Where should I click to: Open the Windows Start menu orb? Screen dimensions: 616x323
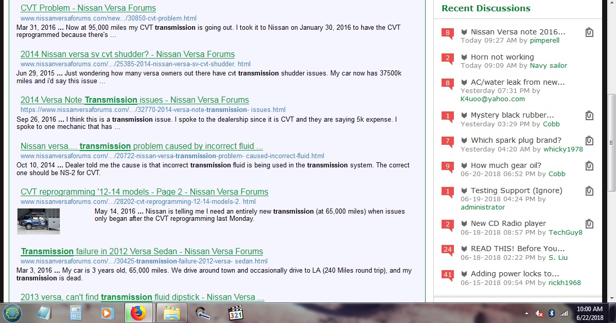coord(12,313)
